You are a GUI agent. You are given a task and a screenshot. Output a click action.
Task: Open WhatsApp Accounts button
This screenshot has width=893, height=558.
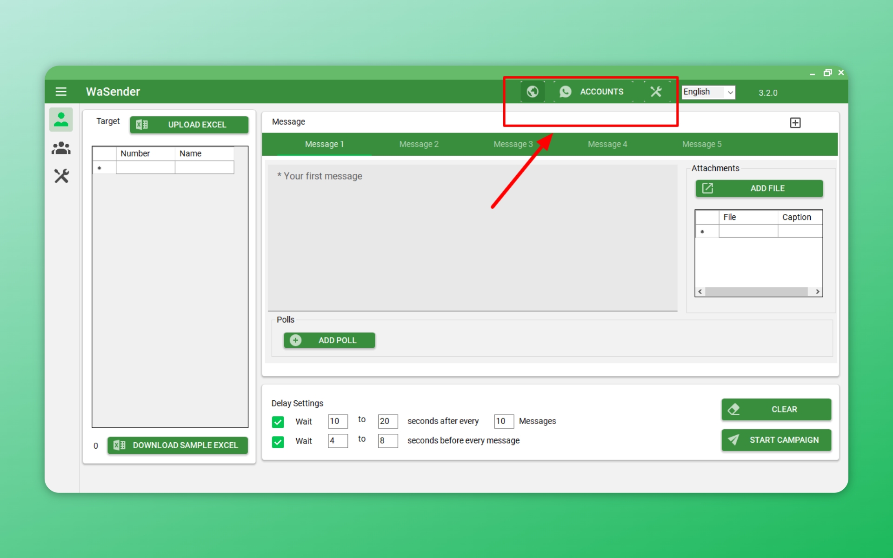592,92
